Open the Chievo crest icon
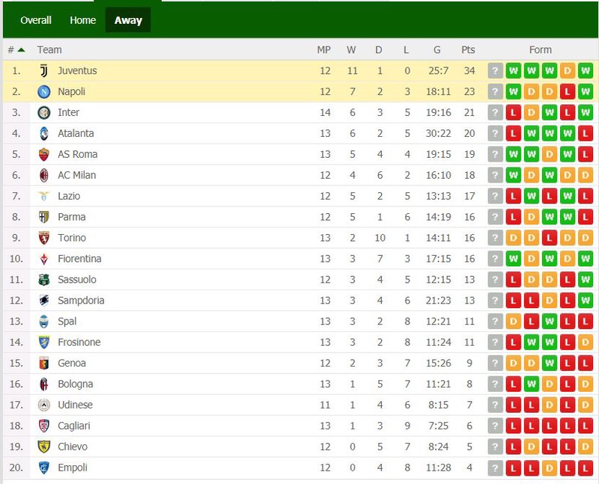The height and width of the screenshot is (484, 599). click(44, 447)
